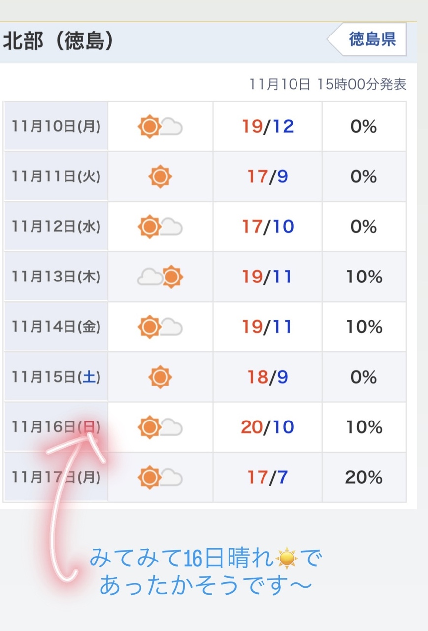Click the 20% rain chance value
Viewport: 428px width, 631px height.
(363, 477)
